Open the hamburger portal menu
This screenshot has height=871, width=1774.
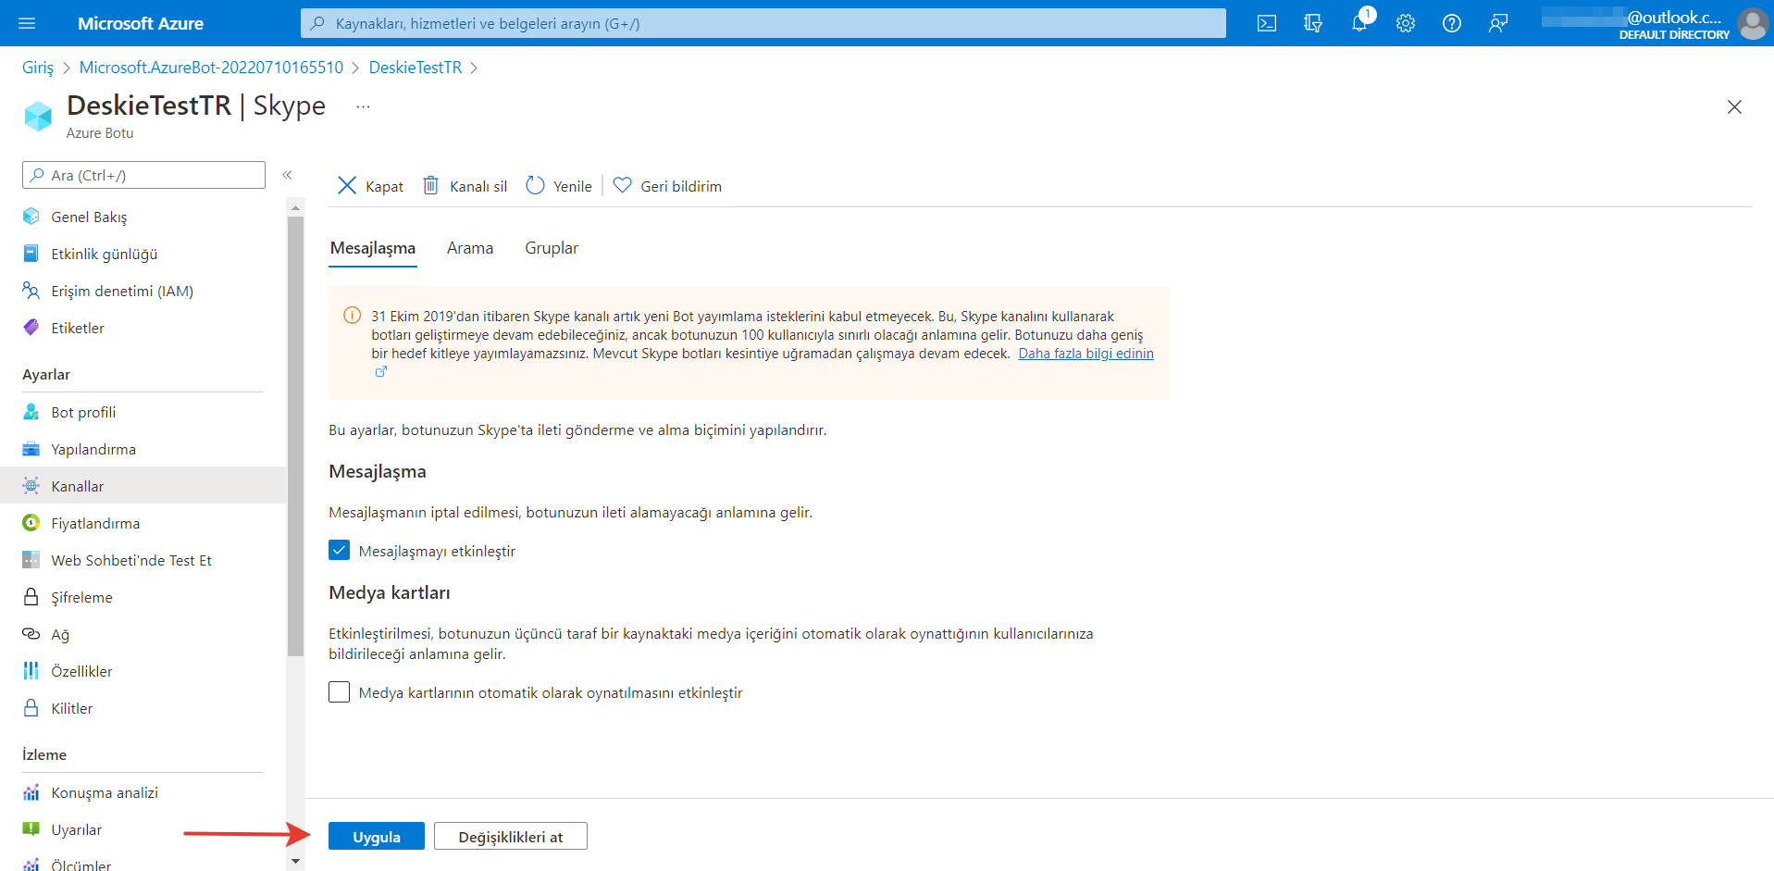click(x=27, y=23)
